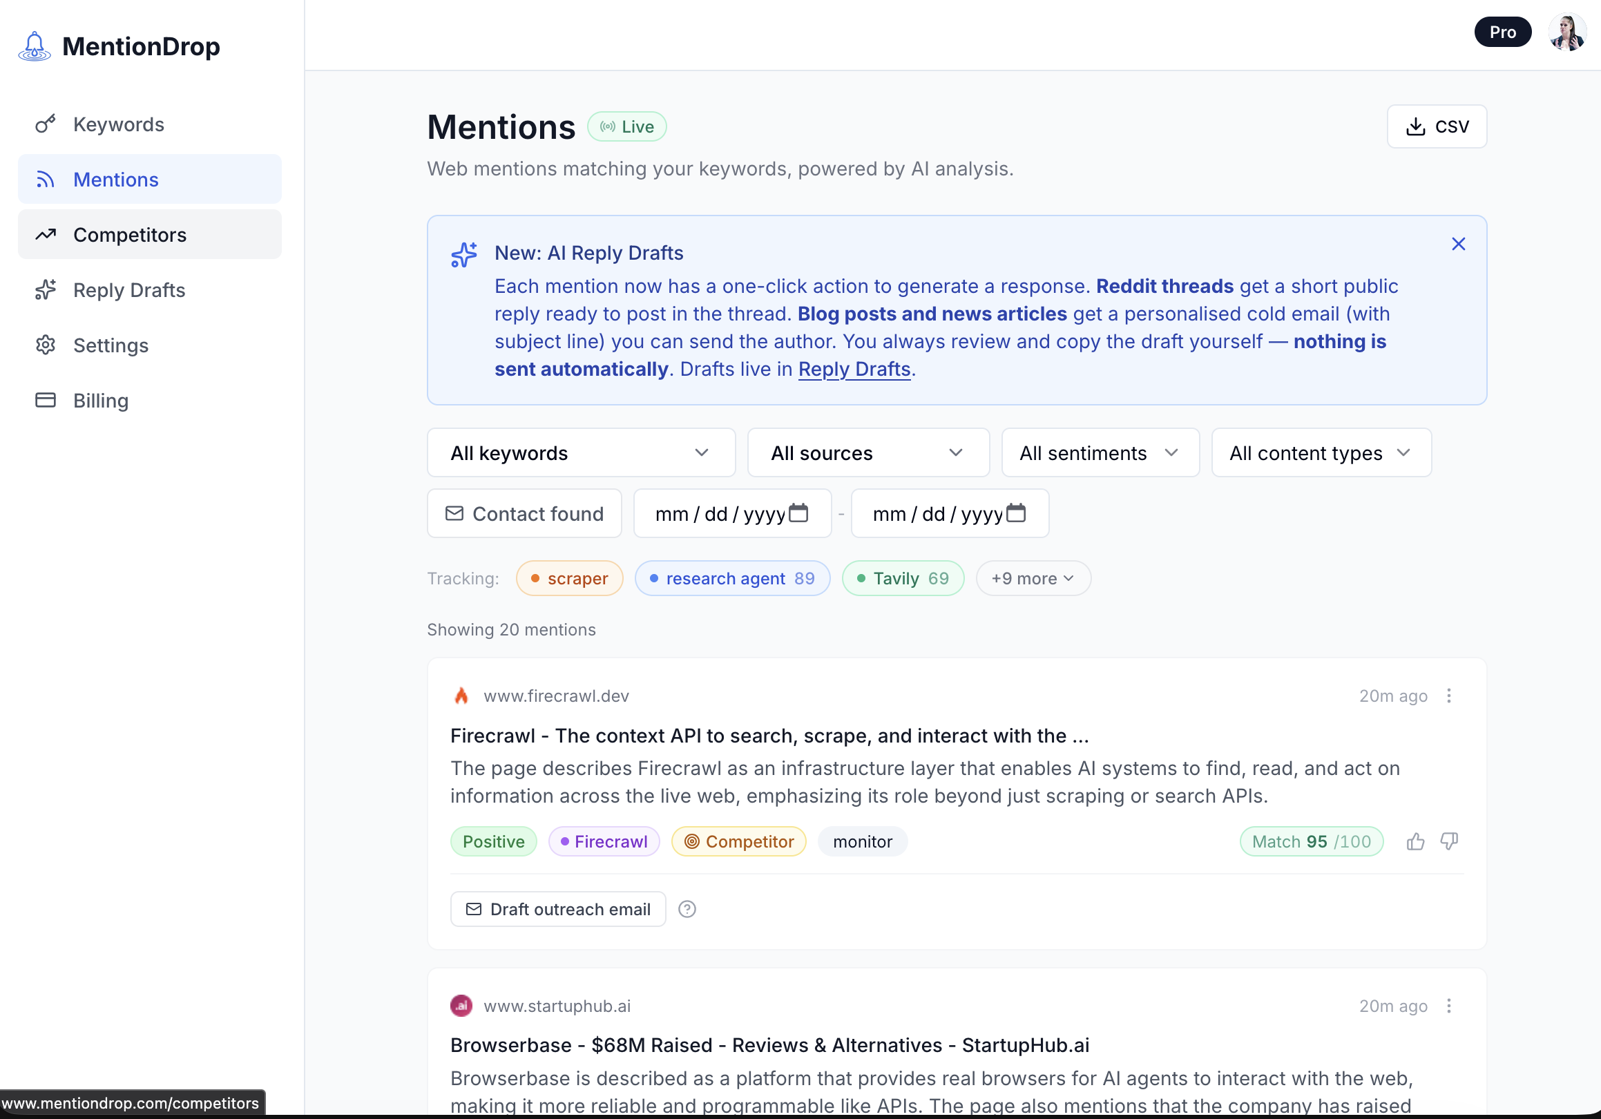
Task: Expand the +9 more tracking keywords
Action: 1033,578
